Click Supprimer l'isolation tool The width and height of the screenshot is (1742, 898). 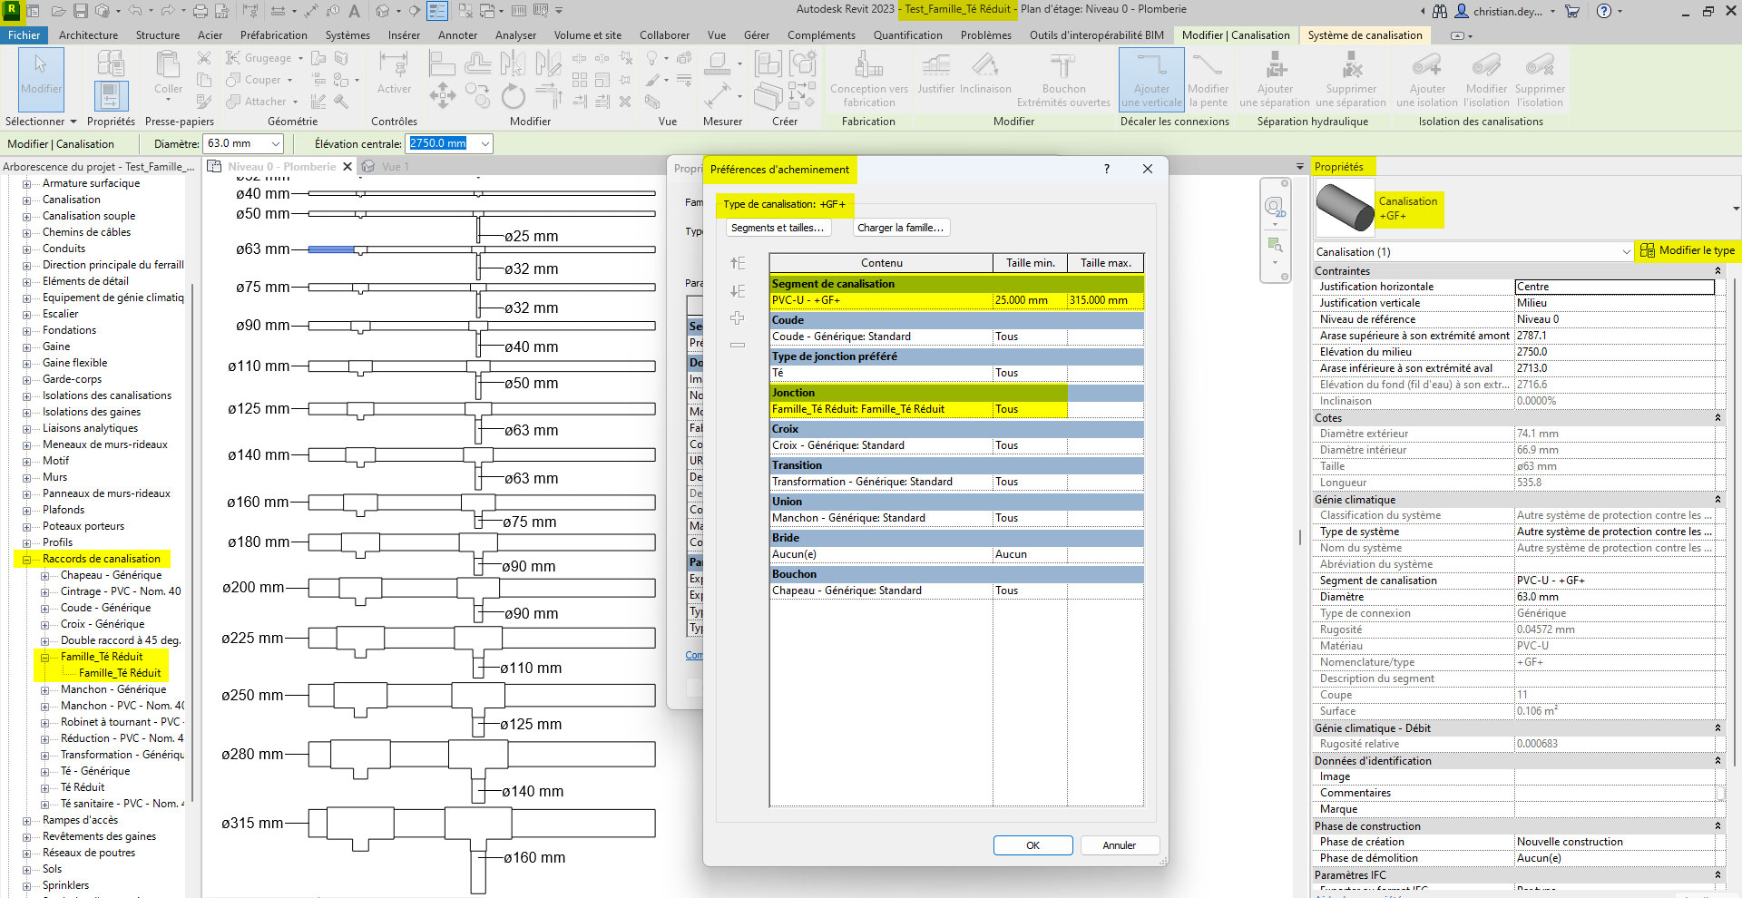tap(1540, 79)
